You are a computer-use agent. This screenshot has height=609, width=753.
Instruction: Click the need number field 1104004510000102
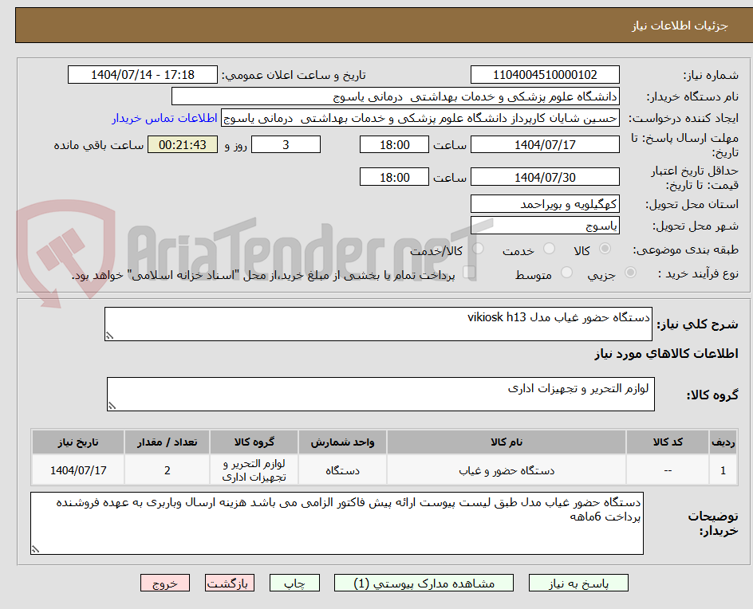click(x=545, y=74)
